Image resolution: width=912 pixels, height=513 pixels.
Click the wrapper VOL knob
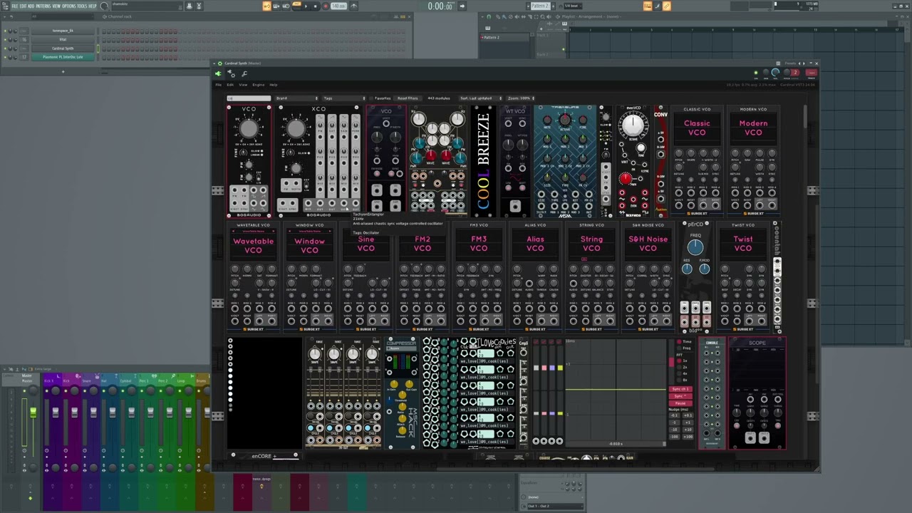775,73
